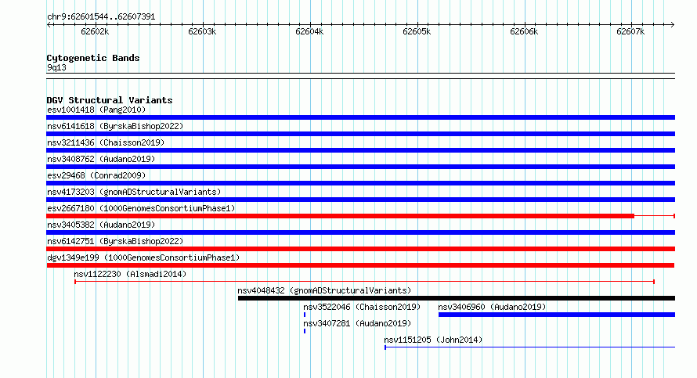
Task: Select the red bar under nsv6142751
Action: tap(360, 249)
